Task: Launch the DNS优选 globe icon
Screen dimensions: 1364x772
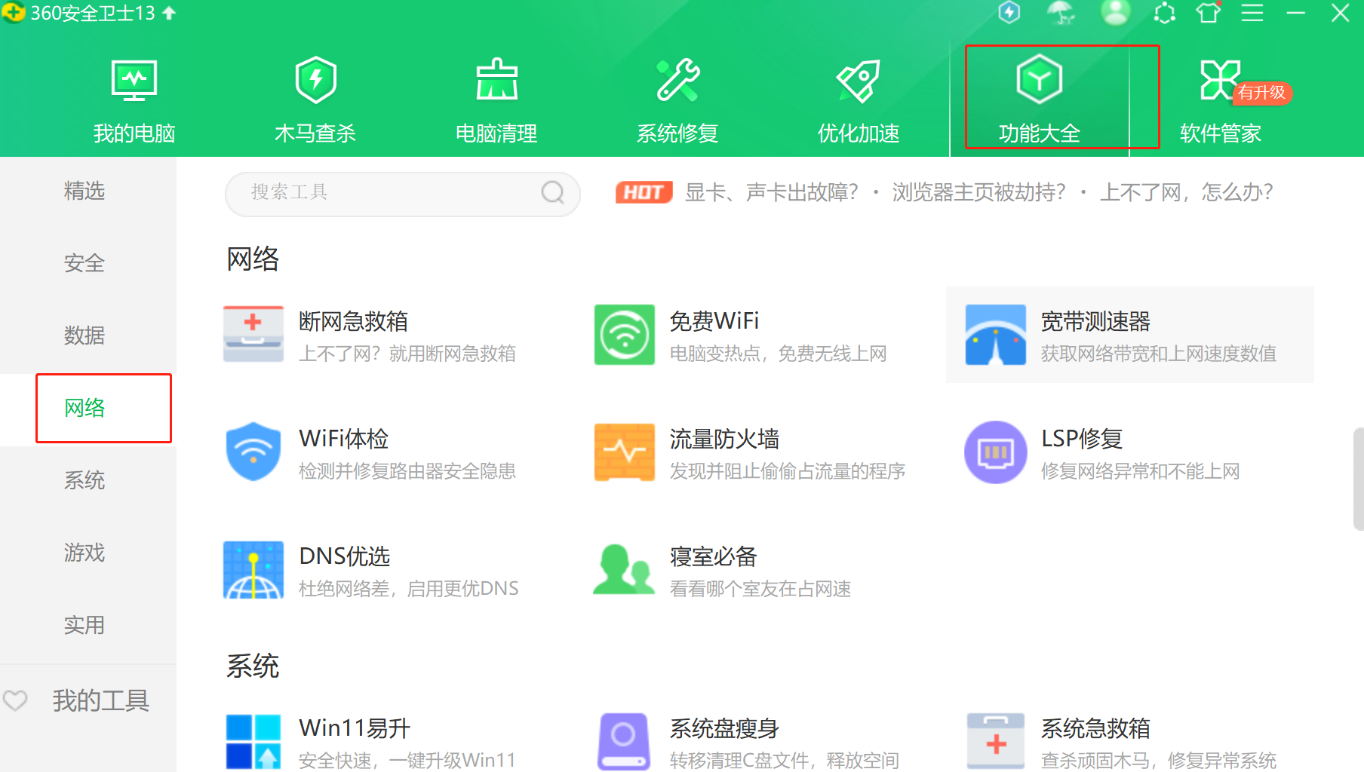Action: pyautogui.click(x=253, y=570)
